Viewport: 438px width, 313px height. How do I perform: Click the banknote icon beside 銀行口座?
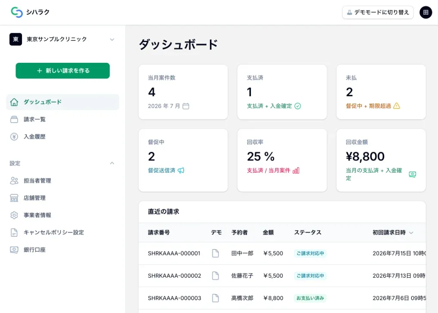coord(14,250)
